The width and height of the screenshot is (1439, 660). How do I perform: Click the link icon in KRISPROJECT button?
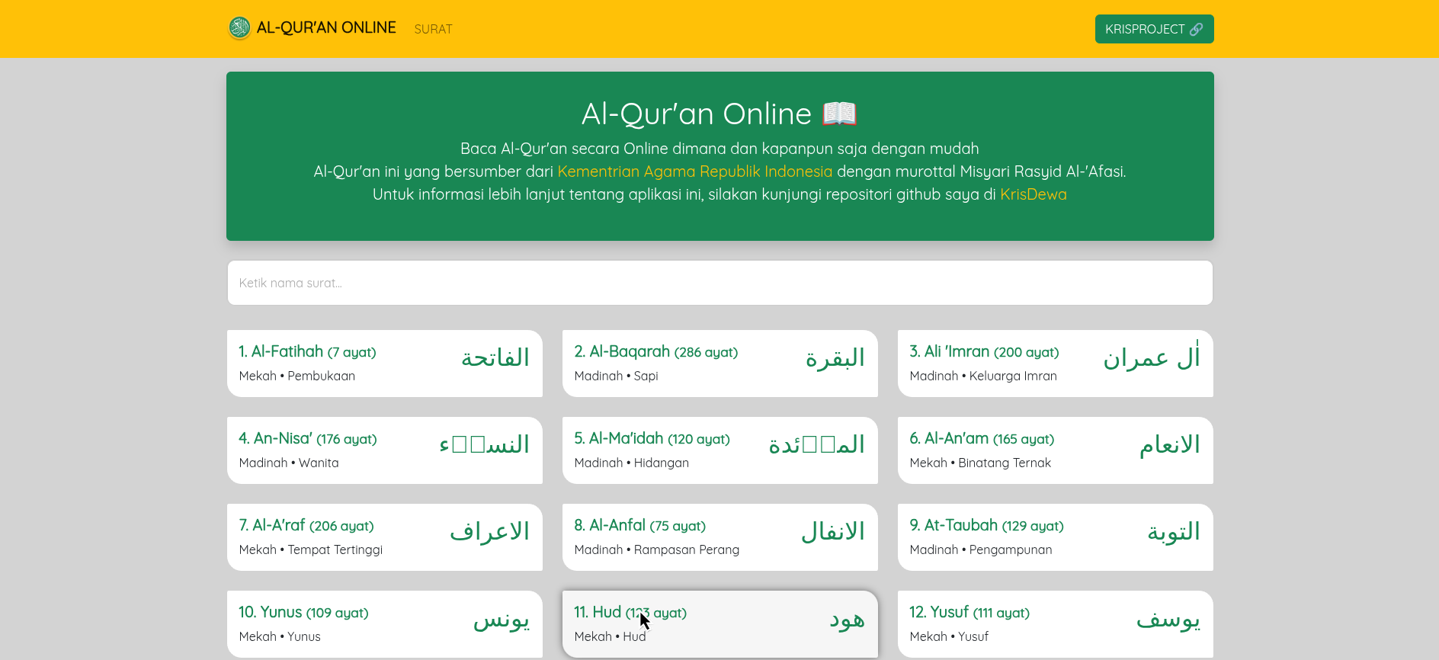point(1196,29)
